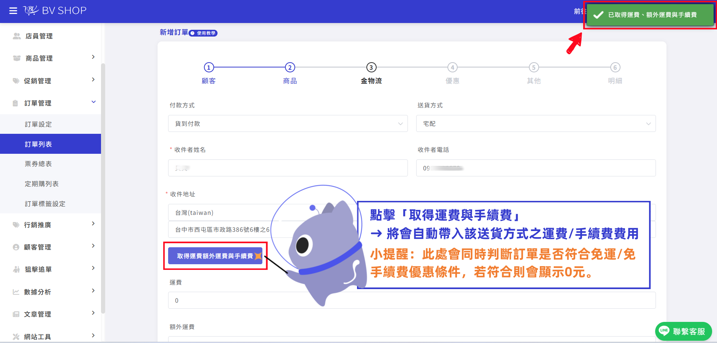This screenshot has width=717, height=343.
Task: Expand the 行銷推廣 chevron
Action: click(x=93, y=224)
